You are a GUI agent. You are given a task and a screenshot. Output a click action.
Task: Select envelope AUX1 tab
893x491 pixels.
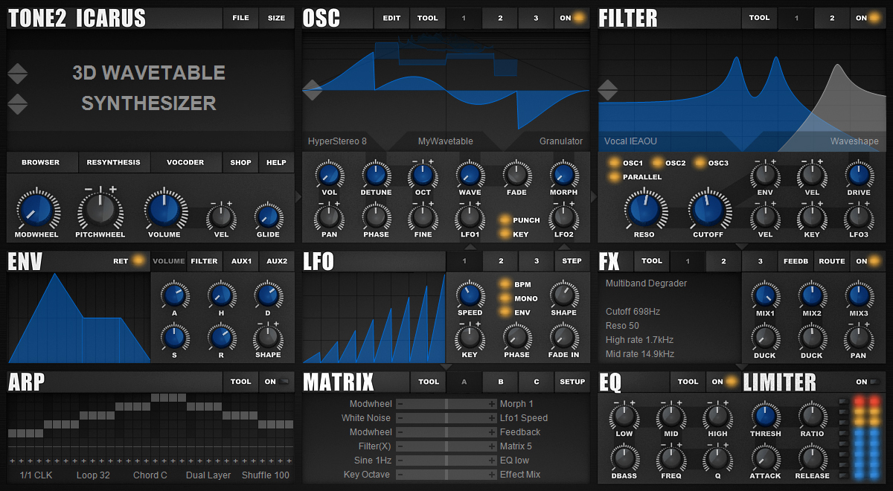(241, 261)
